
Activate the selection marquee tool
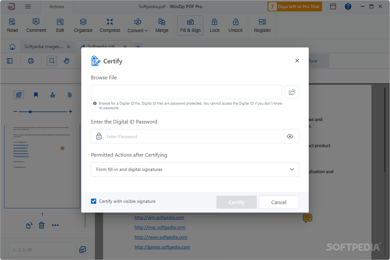(x=52, y=61)
